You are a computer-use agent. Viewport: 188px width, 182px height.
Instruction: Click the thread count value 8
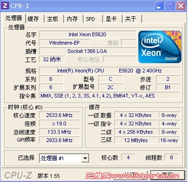tap(171, 157)
